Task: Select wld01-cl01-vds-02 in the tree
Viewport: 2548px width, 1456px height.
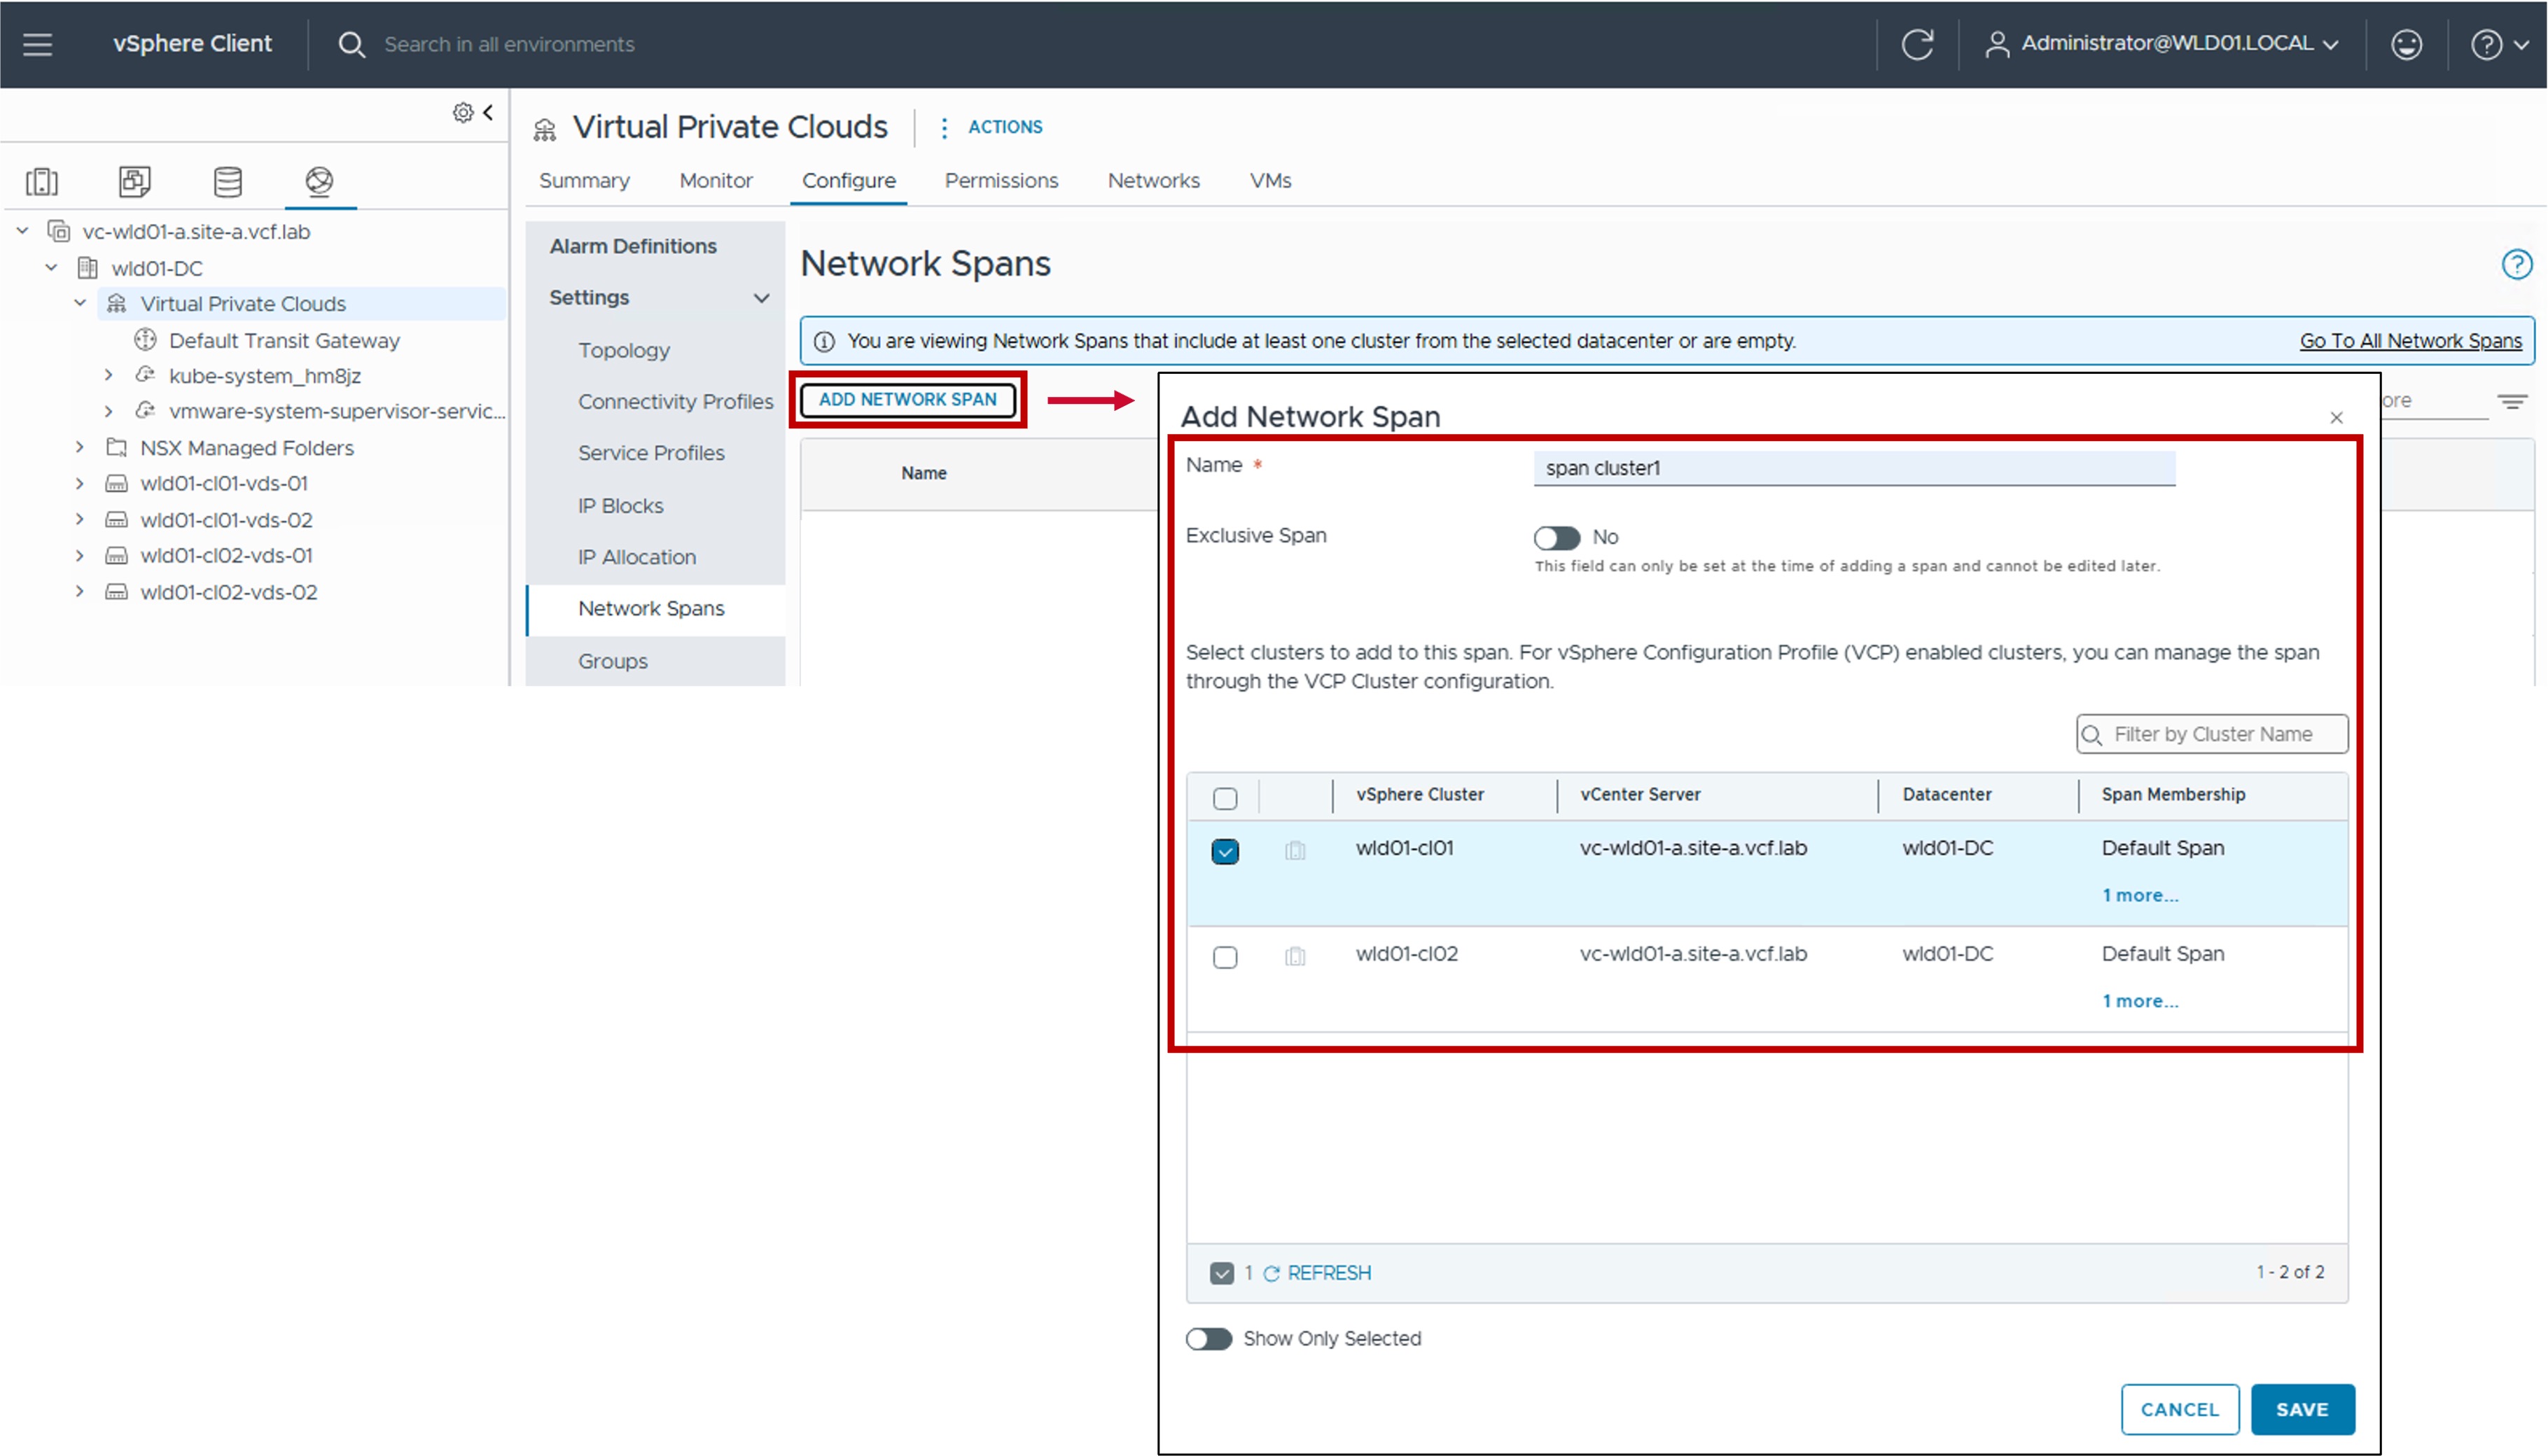Action: [226, 520]
